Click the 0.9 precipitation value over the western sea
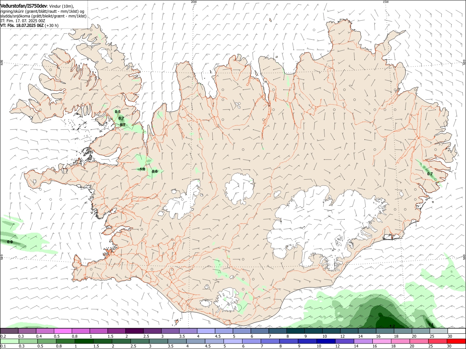The height and width of the screenshot is (349, 466). [10, 242]
